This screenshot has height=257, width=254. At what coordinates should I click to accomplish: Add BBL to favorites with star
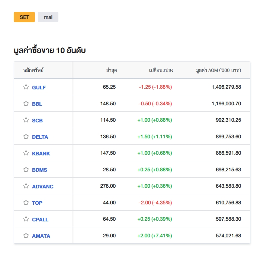(26, 103)
